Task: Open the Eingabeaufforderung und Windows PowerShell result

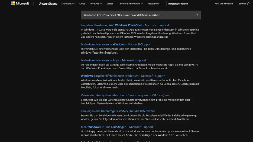Action: (125, 25)
